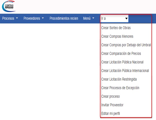The height and width of the screenshot is (120, 156).
Task: Collapse the Ir a dropdown arrow
Action: click(126, 18)
